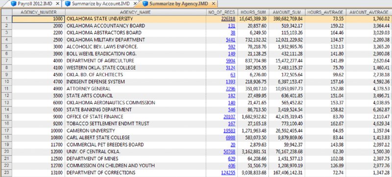
Task: Click amount sum value 399,682,769.84
Action: point(287,19)
